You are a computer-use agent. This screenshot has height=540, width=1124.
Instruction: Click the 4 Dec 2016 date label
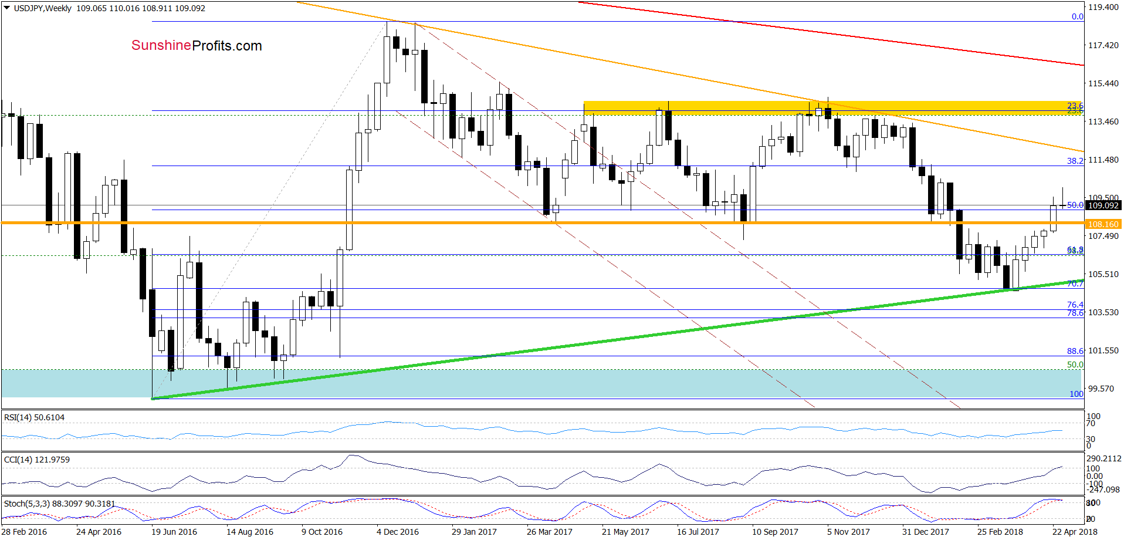(x=398, y=532)
